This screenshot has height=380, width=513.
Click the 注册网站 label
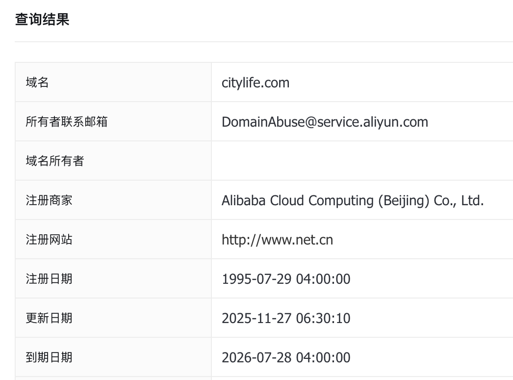49,240
